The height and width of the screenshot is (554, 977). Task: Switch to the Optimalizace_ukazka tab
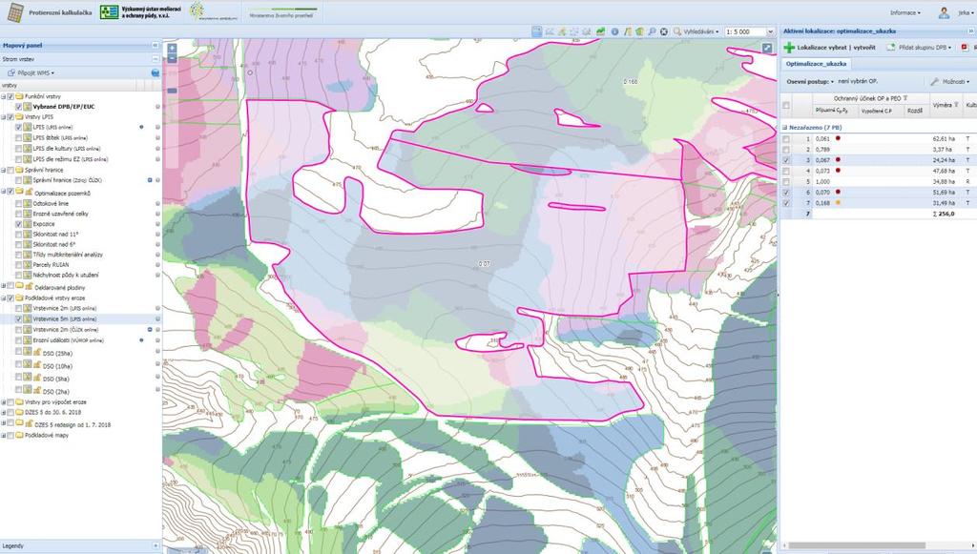point(816,64)
